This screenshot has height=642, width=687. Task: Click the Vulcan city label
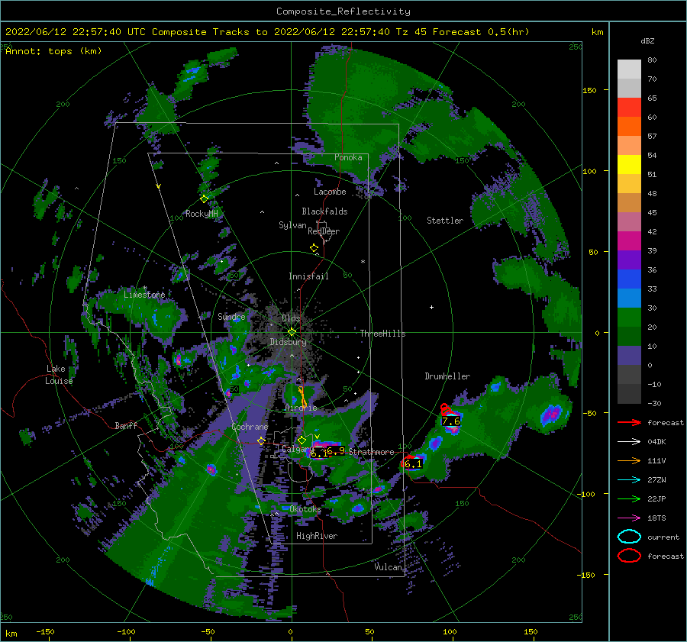click(x=389, y=567)
